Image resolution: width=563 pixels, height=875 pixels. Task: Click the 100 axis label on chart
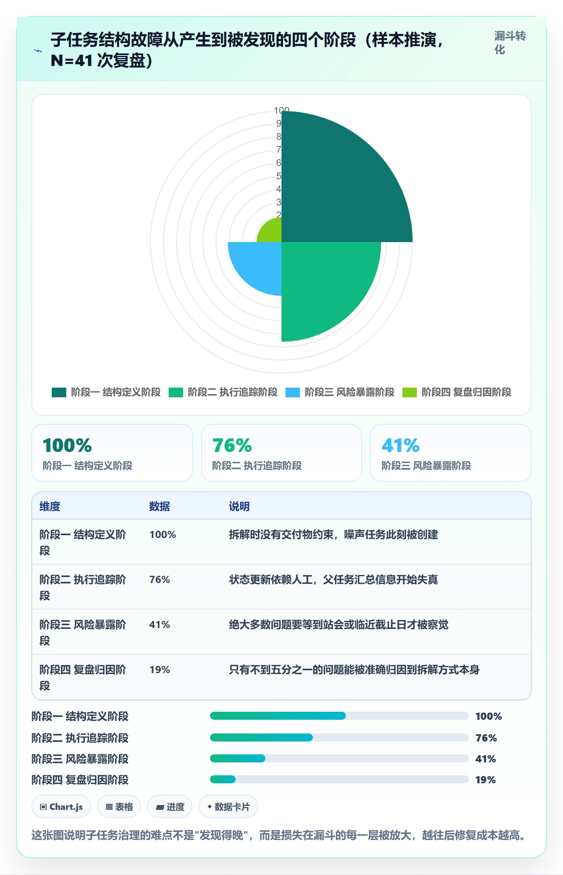point(281,110)
